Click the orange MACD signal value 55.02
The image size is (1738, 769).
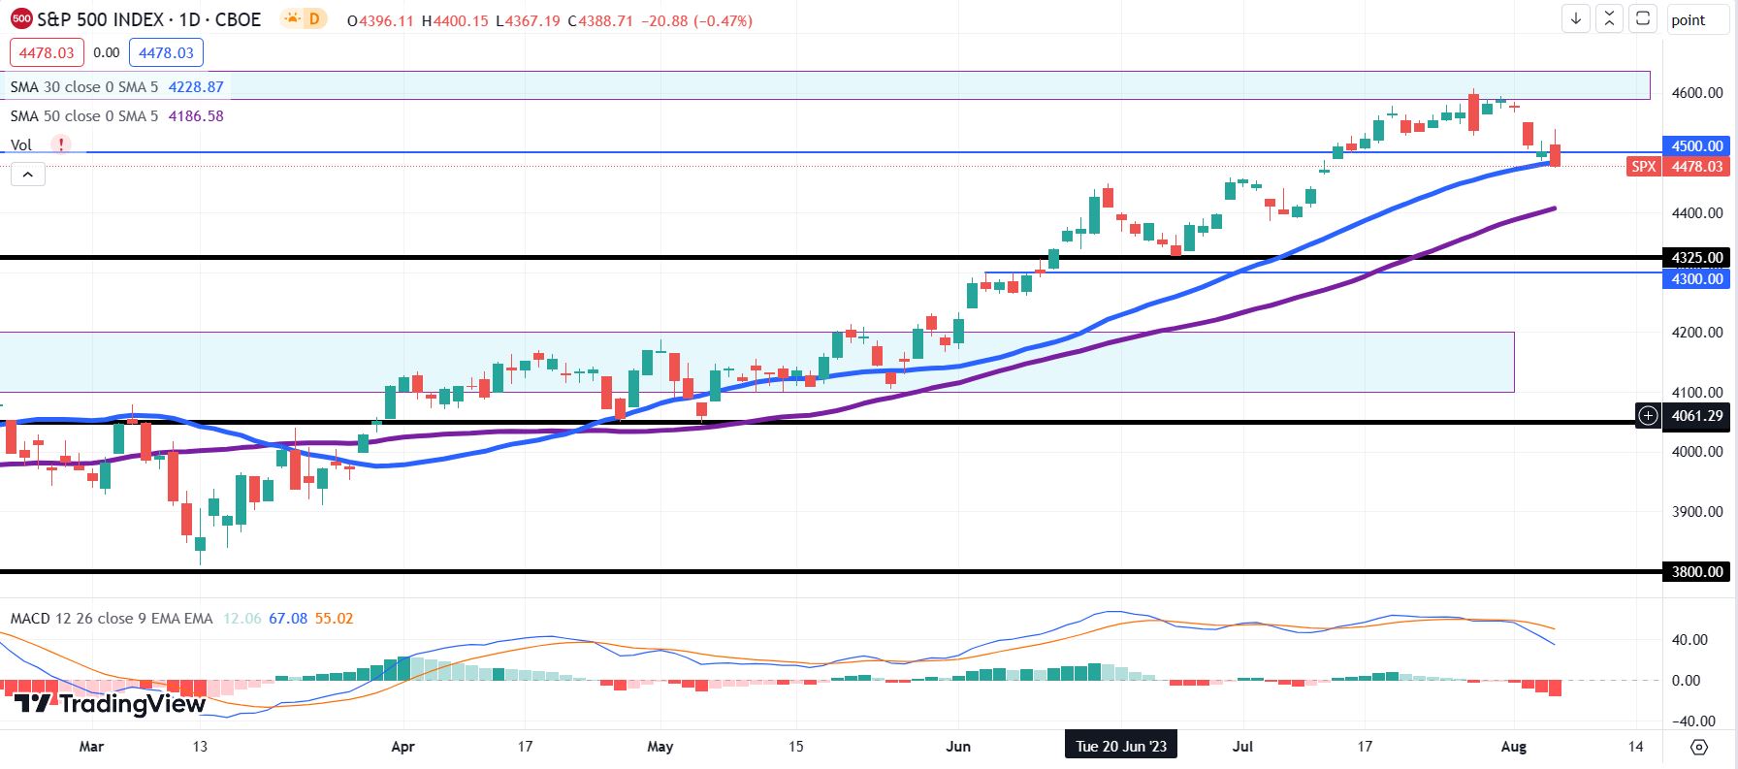coord(334,618)
